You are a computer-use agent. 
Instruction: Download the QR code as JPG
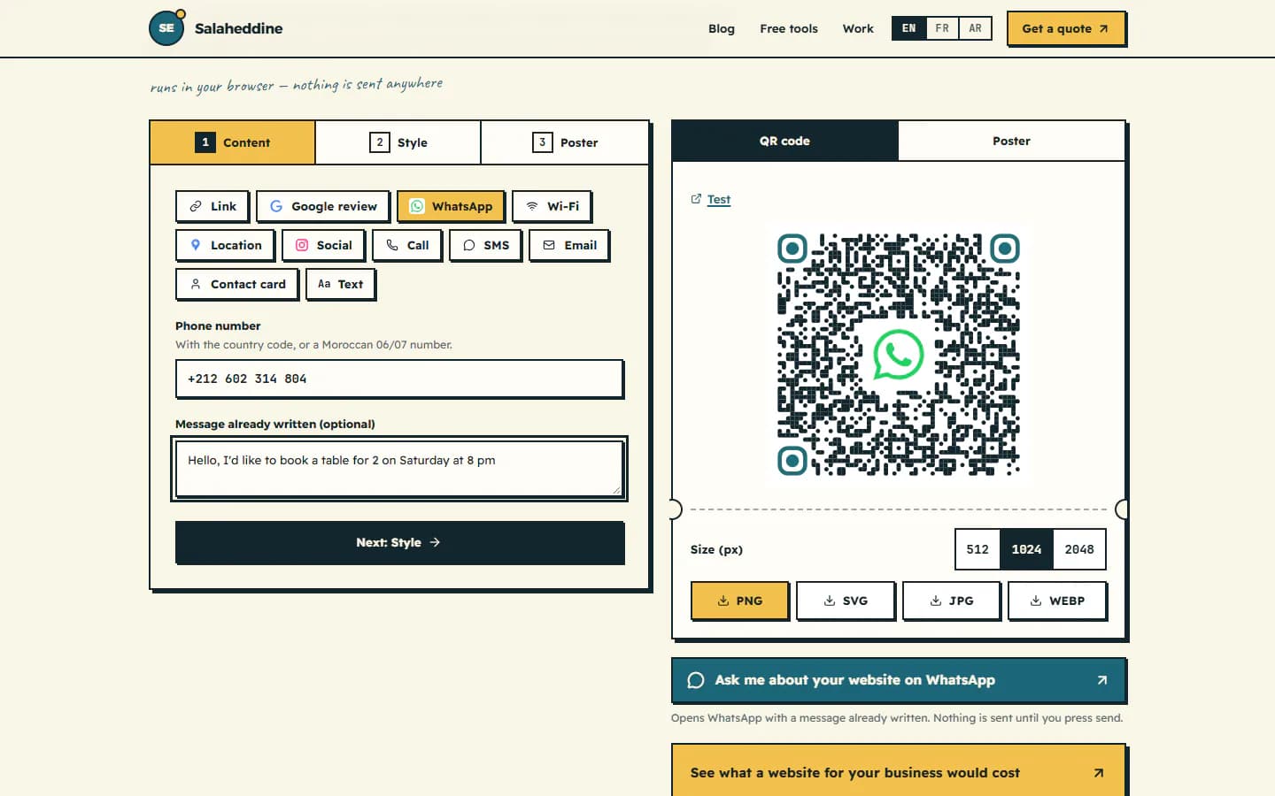tap(952, 601)
